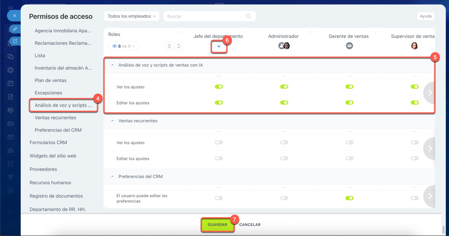Click the collapse all sections icon
This screenshot has height=236, width=449.
point(169,46)
